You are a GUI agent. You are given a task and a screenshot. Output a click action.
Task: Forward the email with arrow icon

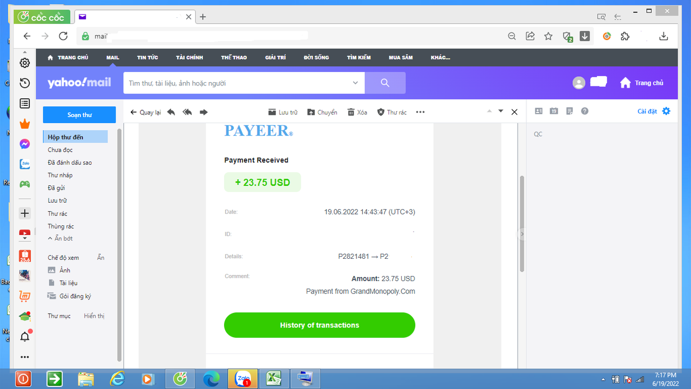(x=204, y=112)
